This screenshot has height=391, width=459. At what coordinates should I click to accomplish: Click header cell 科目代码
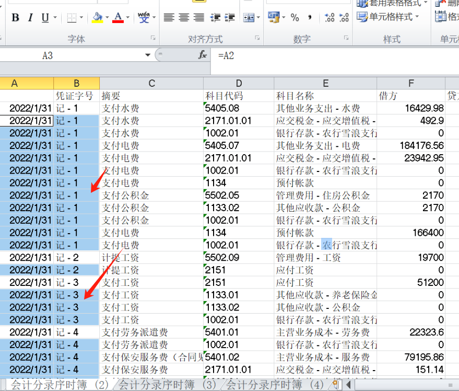click(x=239, y=96)
